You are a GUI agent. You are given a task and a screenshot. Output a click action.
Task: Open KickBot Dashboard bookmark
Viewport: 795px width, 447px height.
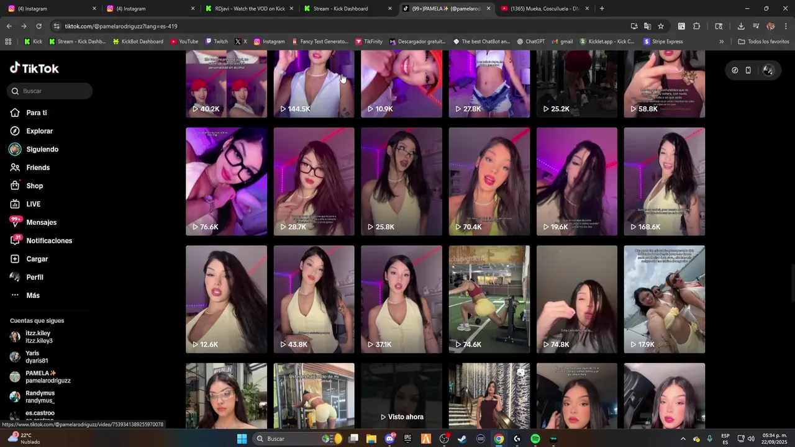click(137, 42)
